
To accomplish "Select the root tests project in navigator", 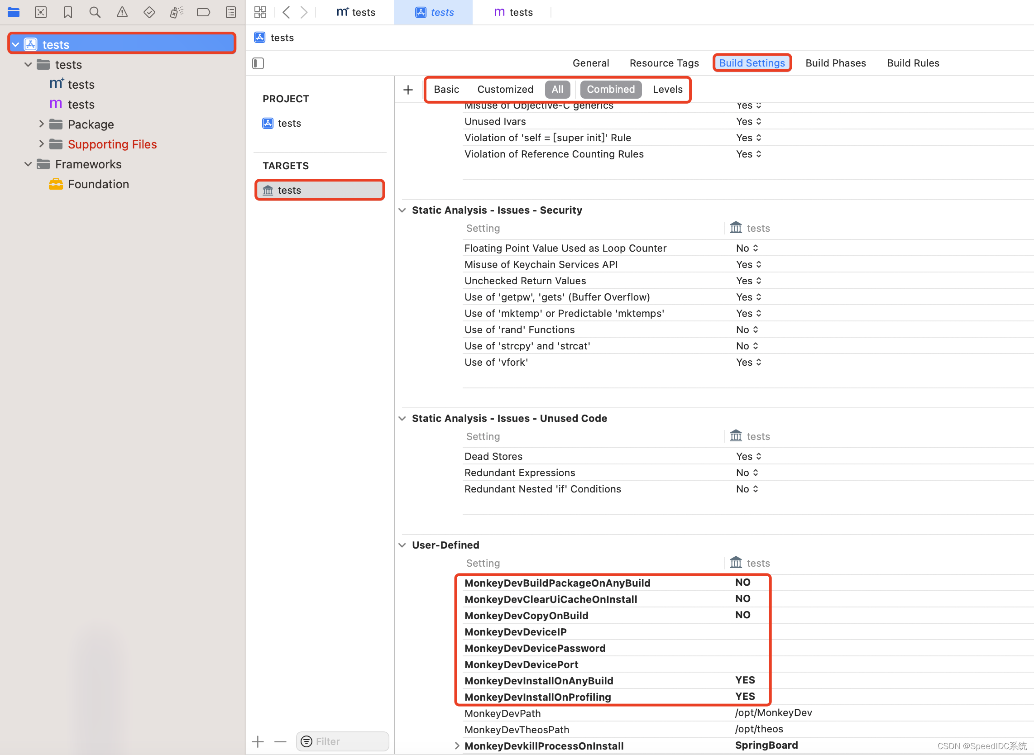I will (122, 44).
